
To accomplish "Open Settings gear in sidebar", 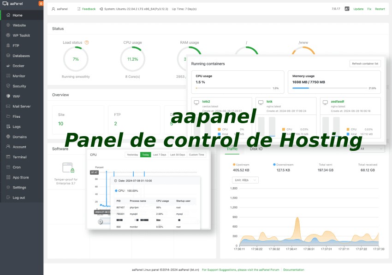I will [8, 188].
